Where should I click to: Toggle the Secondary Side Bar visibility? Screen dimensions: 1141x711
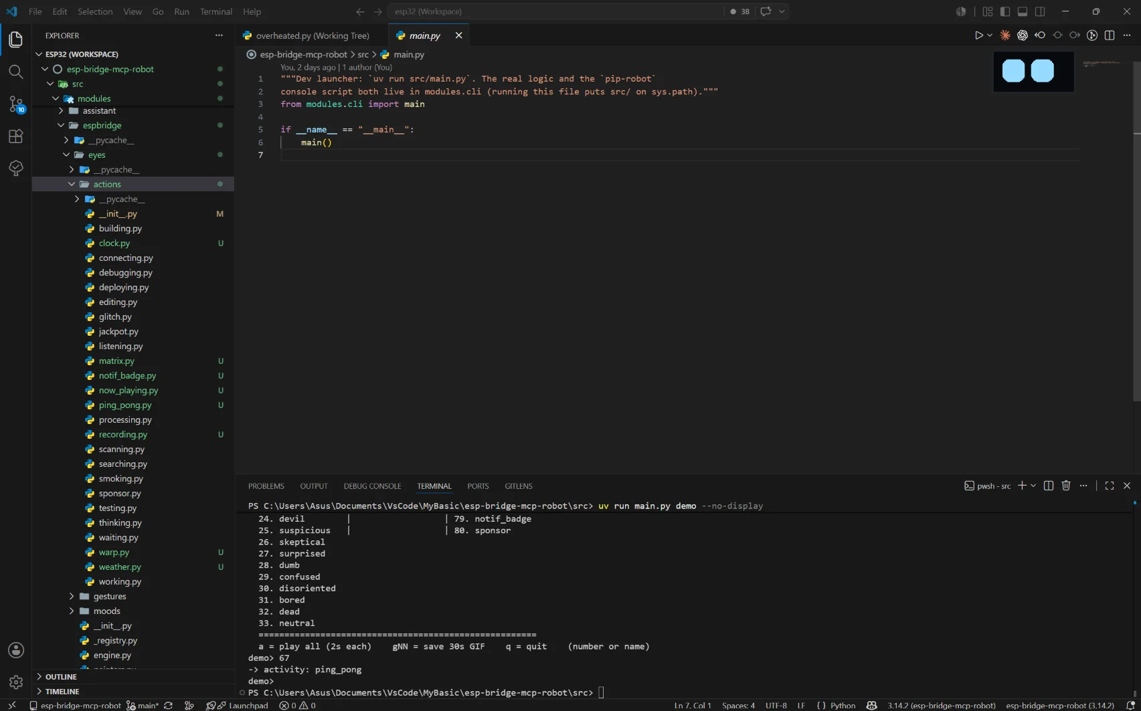coord(1040,11)
